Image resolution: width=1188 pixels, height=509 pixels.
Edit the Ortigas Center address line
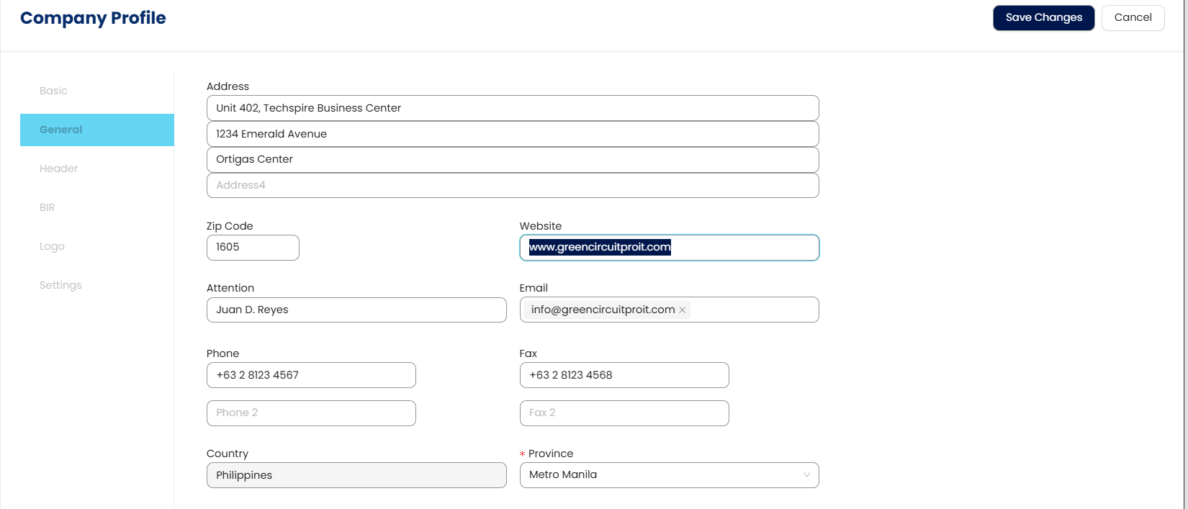[x=513, y=160]
